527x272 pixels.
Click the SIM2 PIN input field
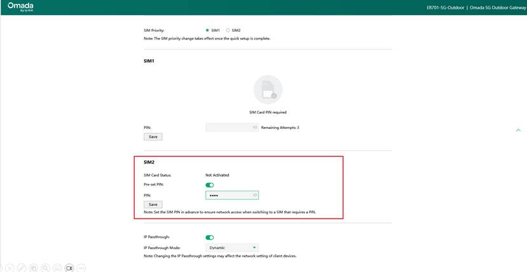coord(229,195)
